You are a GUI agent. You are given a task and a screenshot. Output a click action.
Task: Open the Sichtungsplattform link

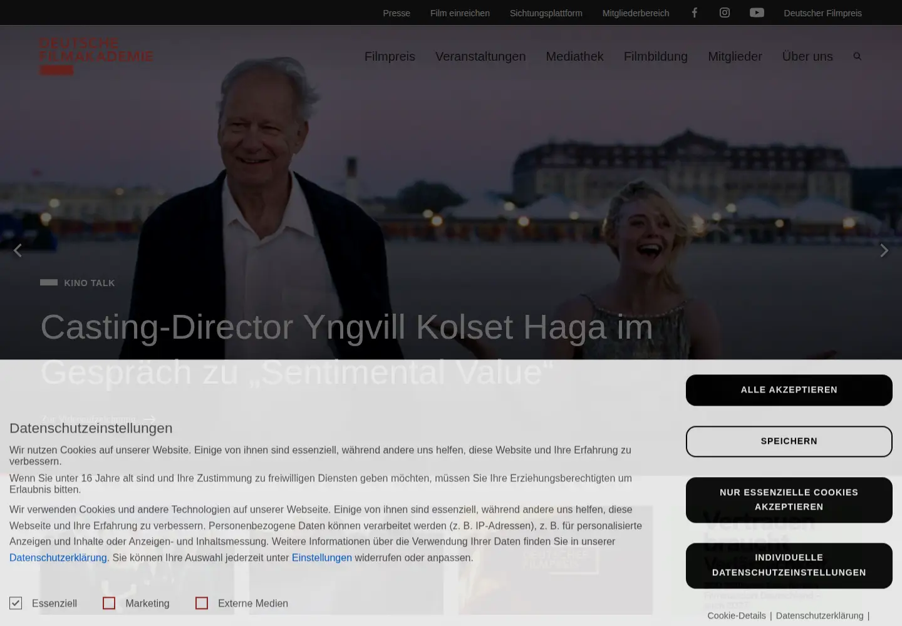tap(546, 13)
